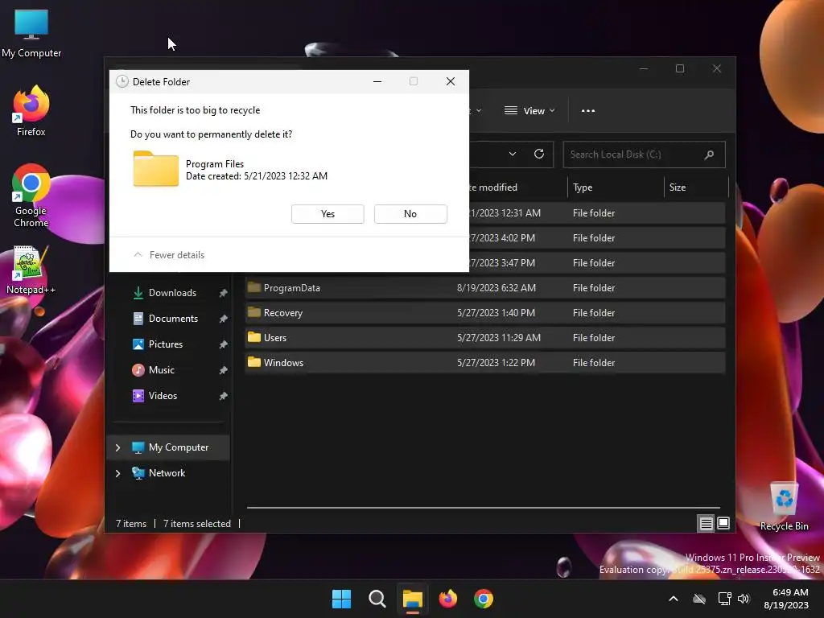Open taskbar Search
824x618 pixels.
pyautogui.click(x=377, y=599)
